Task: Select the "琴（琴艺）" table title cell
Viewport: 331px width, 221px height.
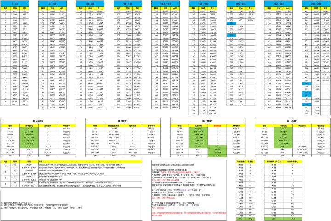Action: pyautogui.click(x=39, y=121)
